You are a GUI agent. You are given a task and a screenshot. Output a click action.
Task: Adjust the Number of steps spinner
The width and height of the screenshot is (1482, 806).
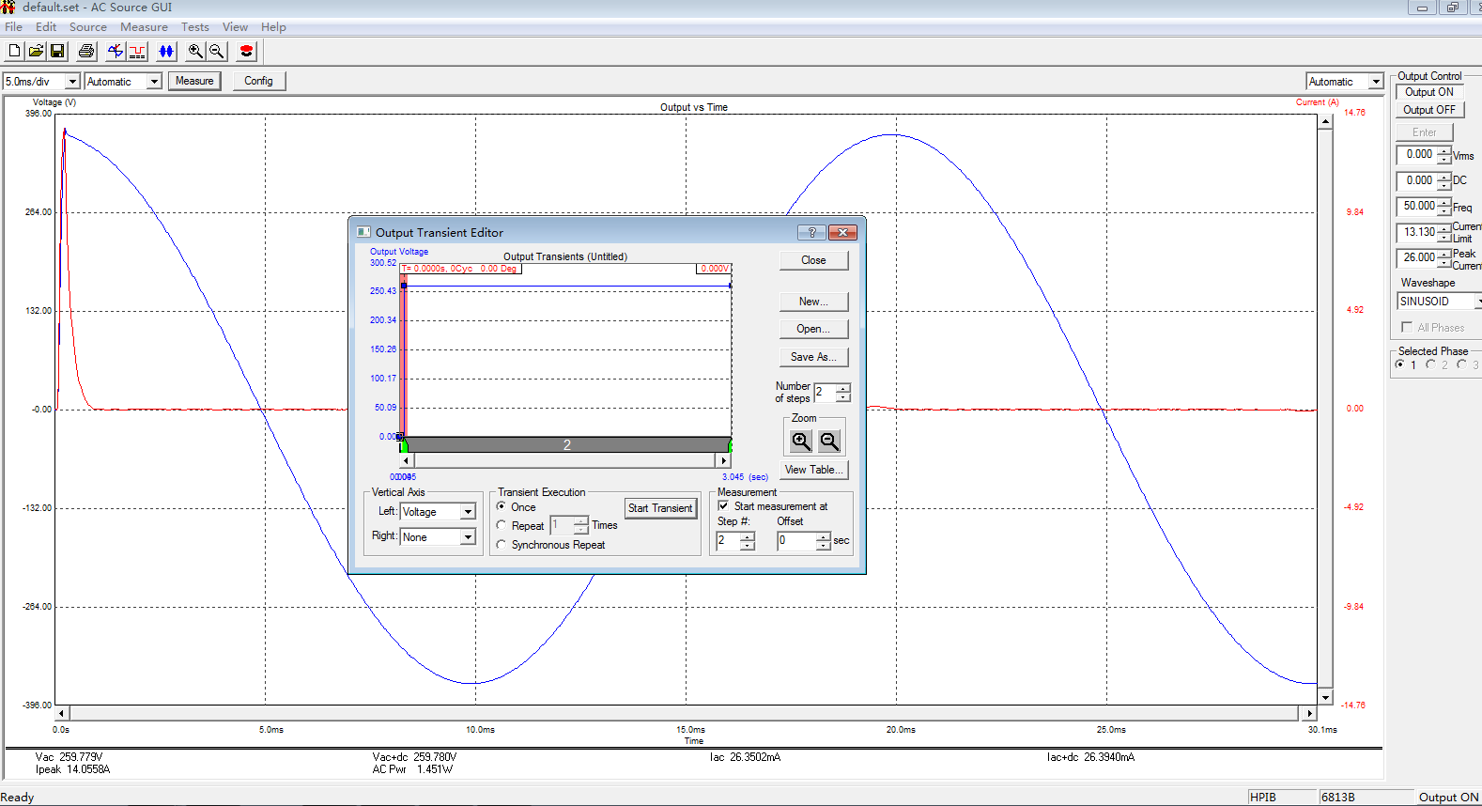(843, 393)
